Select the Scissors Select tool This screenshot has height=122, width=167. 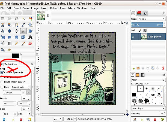(3, 25)
